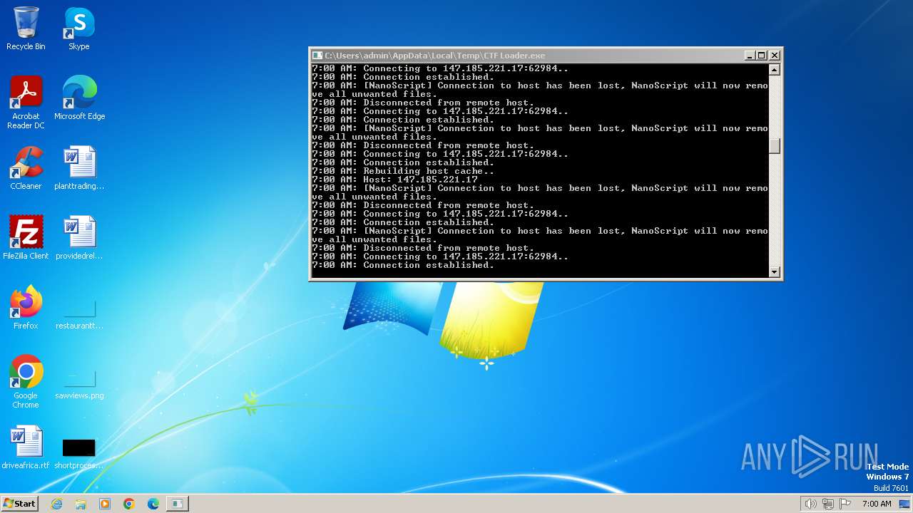Click the console scrollbar down arrow

pos(775,271)
